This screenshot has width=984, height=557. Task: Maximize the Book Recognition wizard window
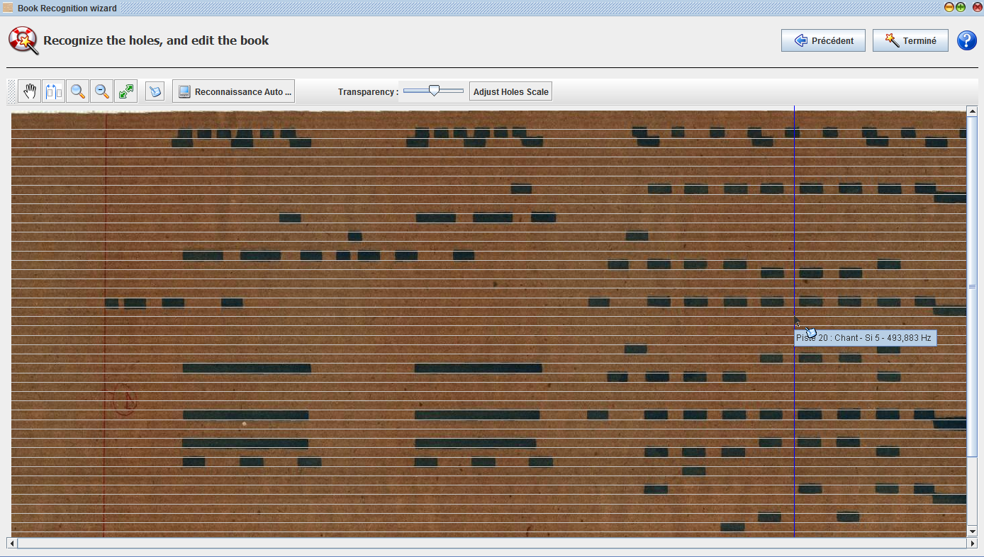[x=961, y=7]
